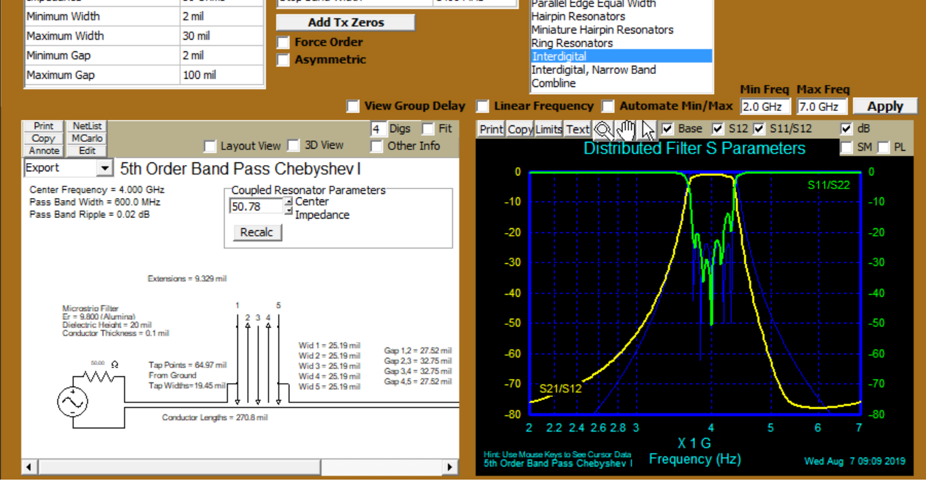Check the View Group Delay option

[353, 106]
